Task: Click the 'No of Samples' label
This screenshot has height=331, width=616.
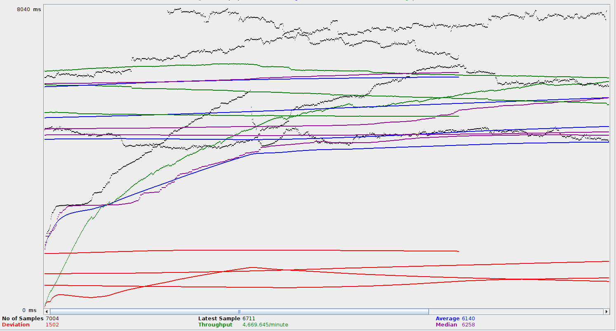Action: point(23,319)
